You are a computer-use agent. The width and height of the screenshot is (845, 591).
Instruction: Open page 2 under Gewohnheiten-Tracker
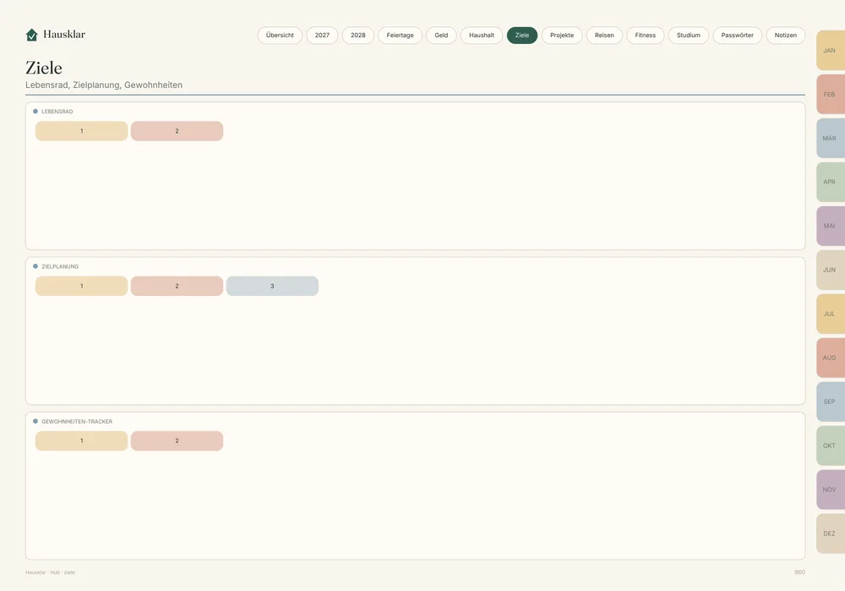pos(177,441)
